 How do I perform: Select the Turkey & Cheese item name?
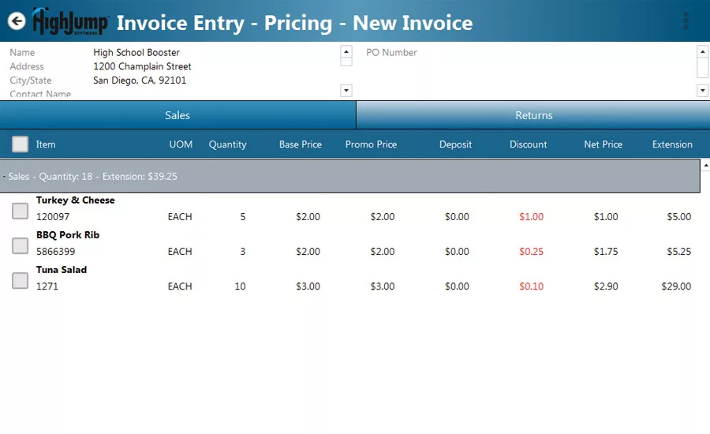(75, 200)
